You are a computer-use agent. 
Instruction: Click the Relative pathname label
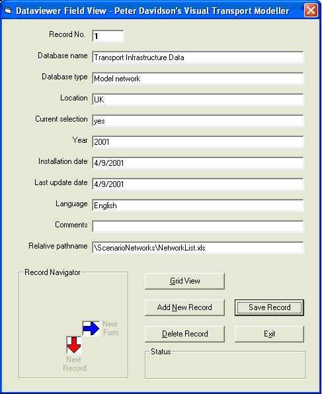click(58, 246)
